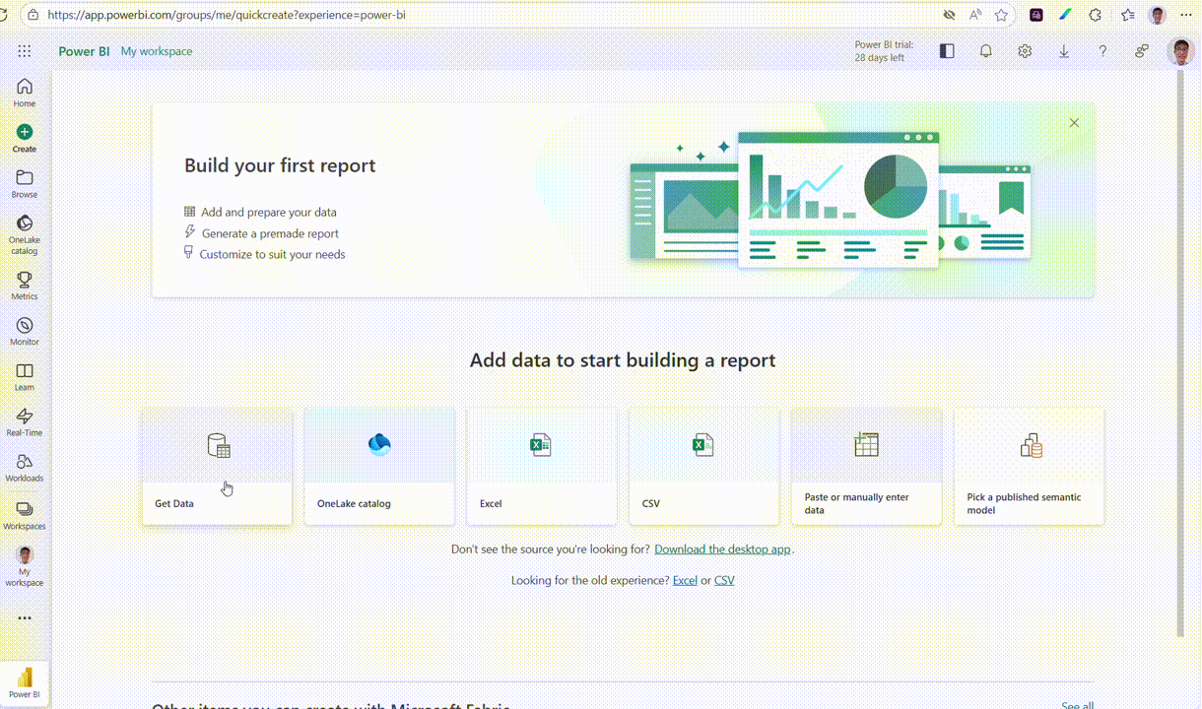Open the old experience CSV link

[x=724, y=581]
